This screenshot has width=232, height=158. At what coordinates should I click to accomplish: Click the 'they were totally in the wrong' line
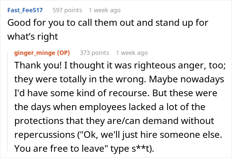click(119, 79)
